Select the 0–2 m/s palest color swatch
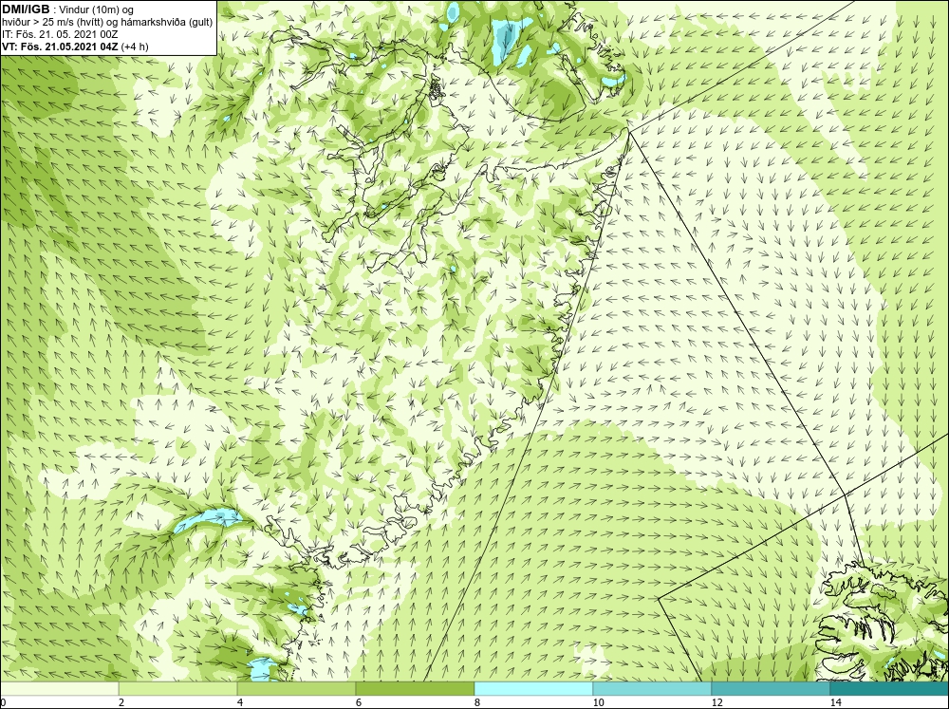Viewport: 949px width, 709px height. [59, 688]
